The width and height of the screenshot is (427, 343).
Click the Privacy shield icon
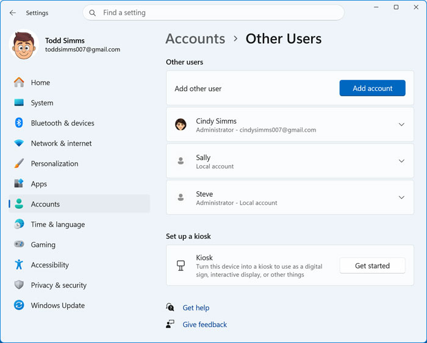(x=19, y=285)
